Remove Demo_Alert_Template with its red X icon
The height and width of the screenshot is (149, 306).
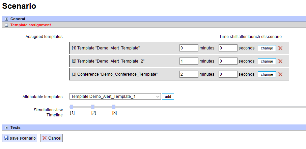click(x=280, y=48)
